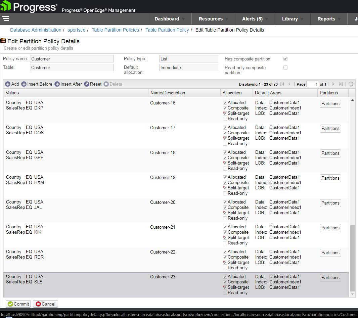Open the Reports menu
This screenshot has height=318, width=358.
click(x=329, y=19)
